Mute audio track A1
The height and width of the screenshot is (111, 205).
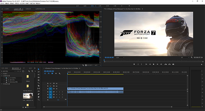[57, 92]
